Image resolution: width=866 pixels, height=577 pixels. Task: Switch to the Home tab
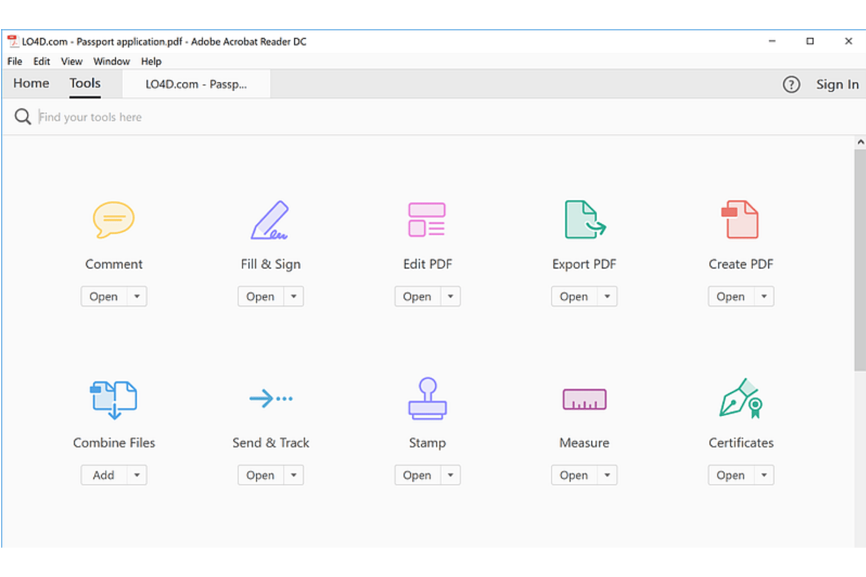[32, 84]
